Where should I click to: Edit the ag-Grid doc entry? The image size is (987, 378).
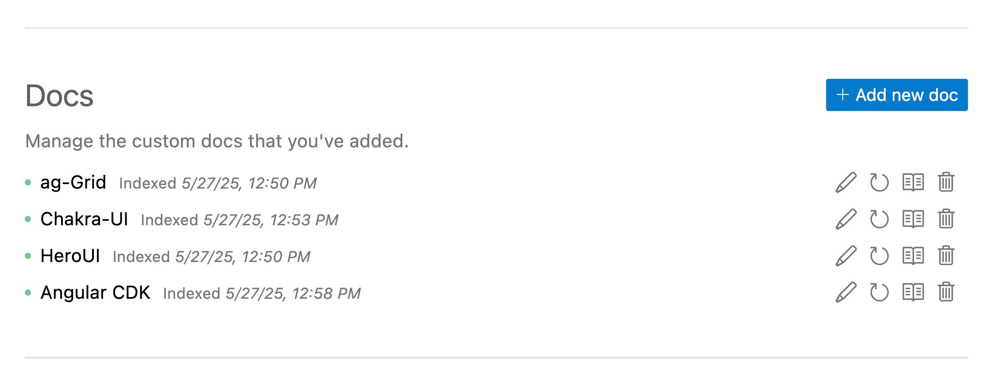846,182
